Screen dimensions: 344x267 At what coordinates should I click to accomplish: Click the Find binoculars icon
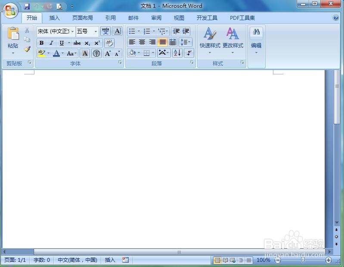[256, 32]
